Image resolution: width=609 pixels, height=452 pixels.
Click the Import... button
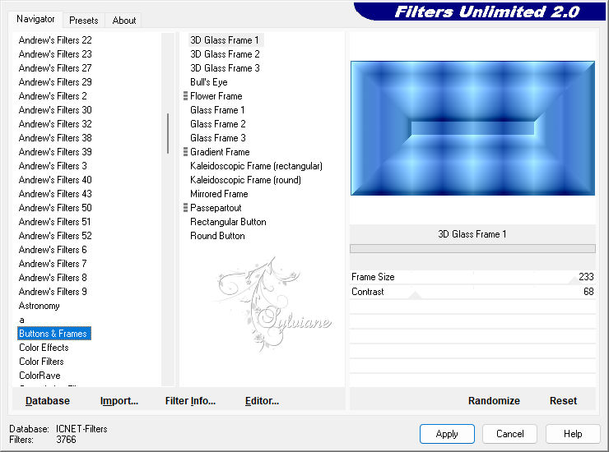tap(119, 401)
